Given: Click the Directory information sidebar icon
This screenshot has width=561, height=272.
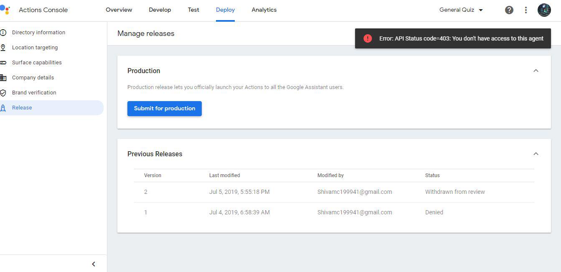Looking at the screenshot, I should (x=5, y=32).
